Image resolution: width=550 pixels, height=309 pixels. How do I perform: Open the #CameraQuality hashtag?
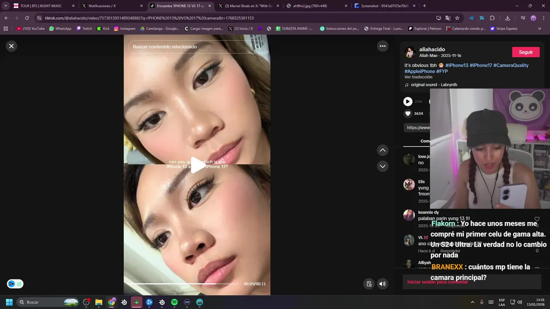point(511,65)
